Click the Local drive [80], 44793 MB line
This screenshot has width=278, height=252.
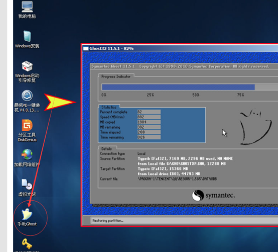(169, 174)
